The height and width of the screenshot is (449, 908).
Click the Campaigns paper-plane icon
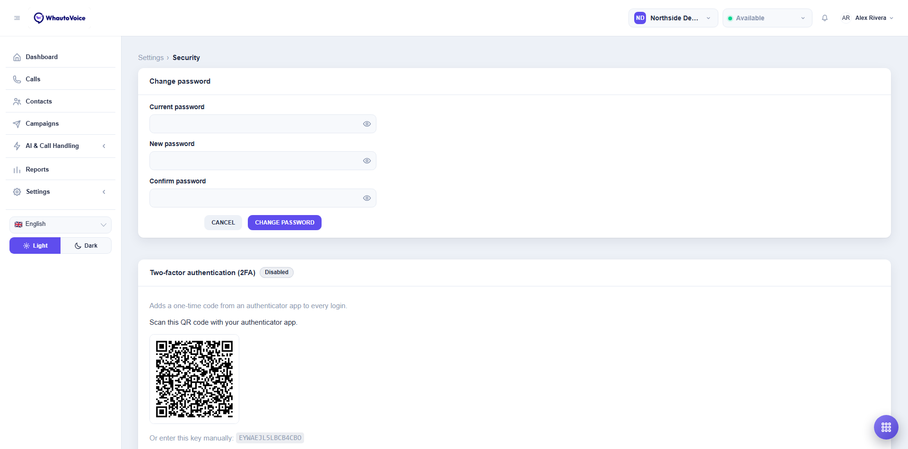pyautogui.click(x=17, y=124)
